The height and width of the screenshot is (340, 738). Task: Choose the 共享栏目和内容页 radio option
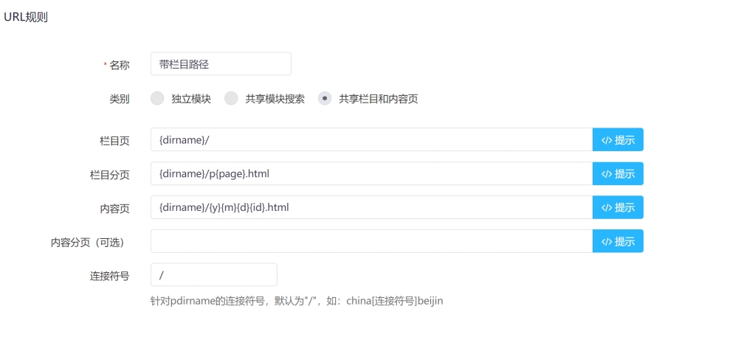(325, 99)
